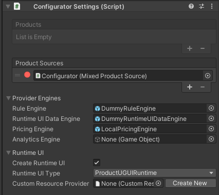Click the Custom Resource Provider label
The height and width of the screenshot is (195, 219).
click(51, 184)
